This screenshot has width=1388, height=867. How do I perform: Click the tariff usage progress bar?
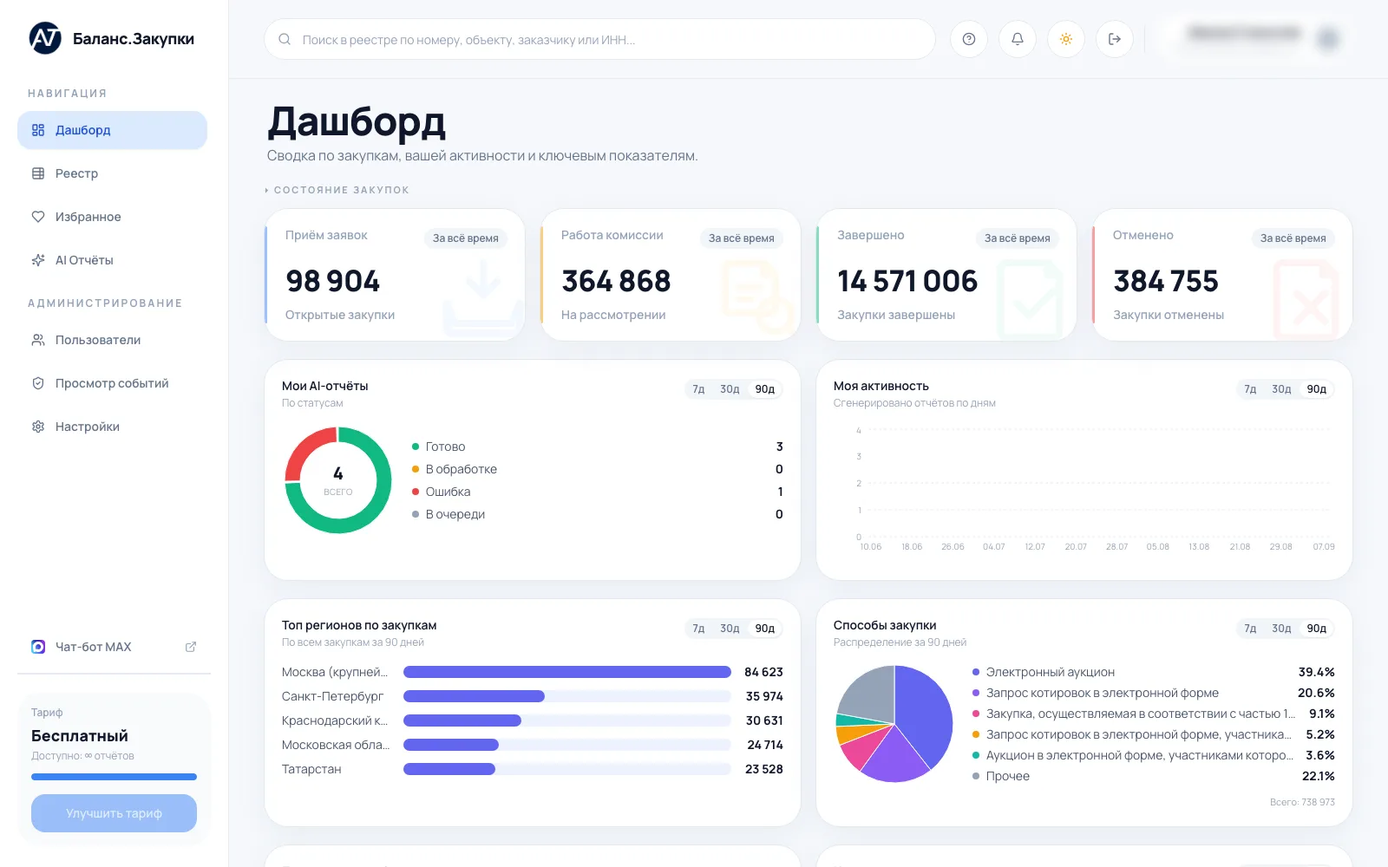pyautogui.click(x=114, y=777)
